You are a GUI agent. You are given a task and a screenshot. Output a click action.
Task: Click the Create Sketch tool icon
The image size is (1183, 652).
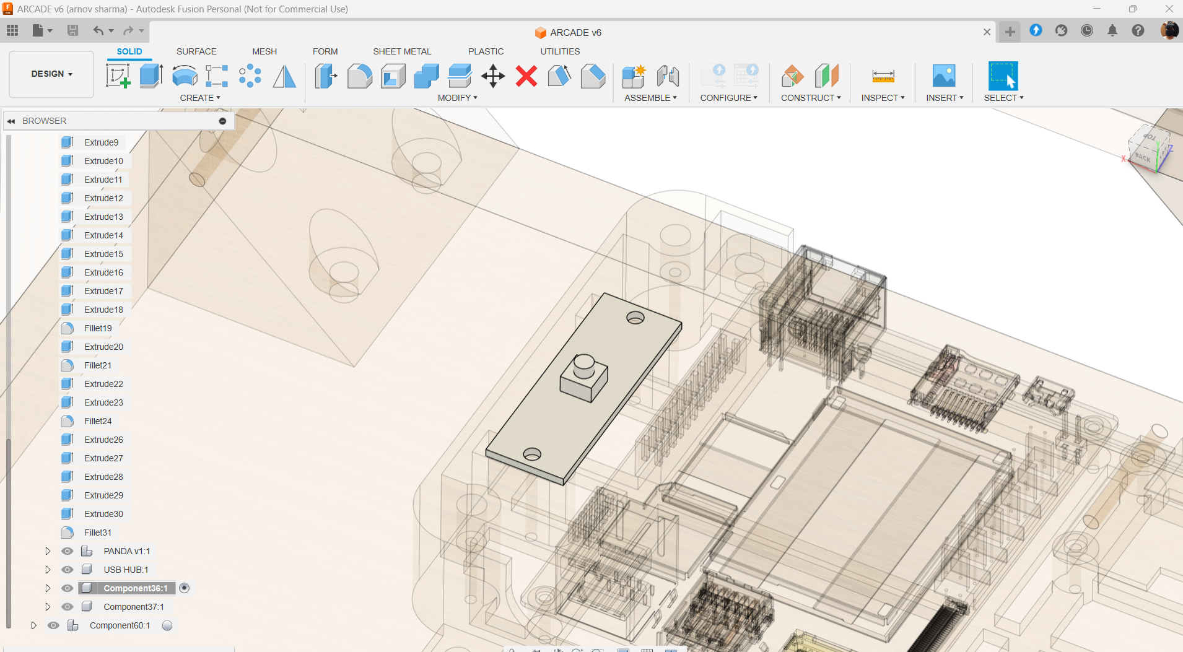tap(118, 76)
